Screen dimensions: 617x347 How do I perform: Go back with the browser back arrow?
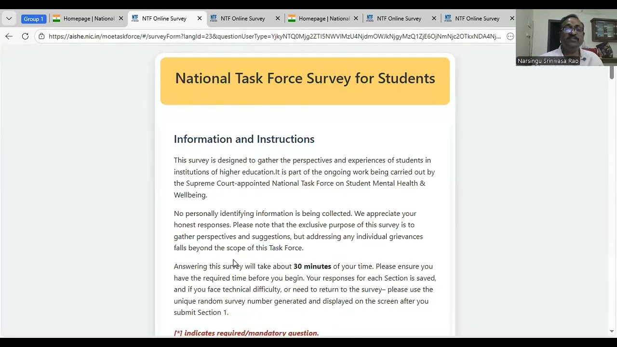coord(9,36)
